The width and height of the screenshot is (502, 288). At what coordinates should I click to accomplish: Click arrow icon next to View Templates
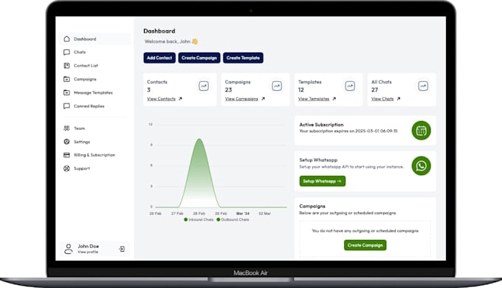click(x=334, y=99)
